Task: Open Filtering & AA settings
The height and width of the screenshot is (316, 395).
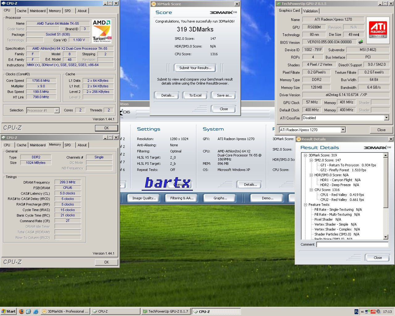Action: [182, 198]
